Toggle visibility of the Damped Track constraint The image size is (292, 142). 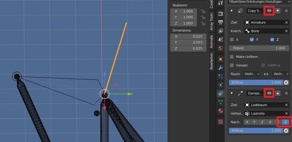coord(269,93)
